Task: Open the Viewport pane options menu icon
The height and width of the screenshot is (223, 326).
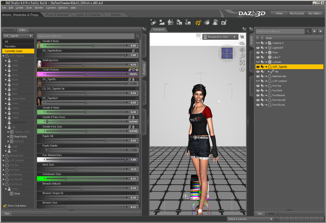Action: click(244, 29)
